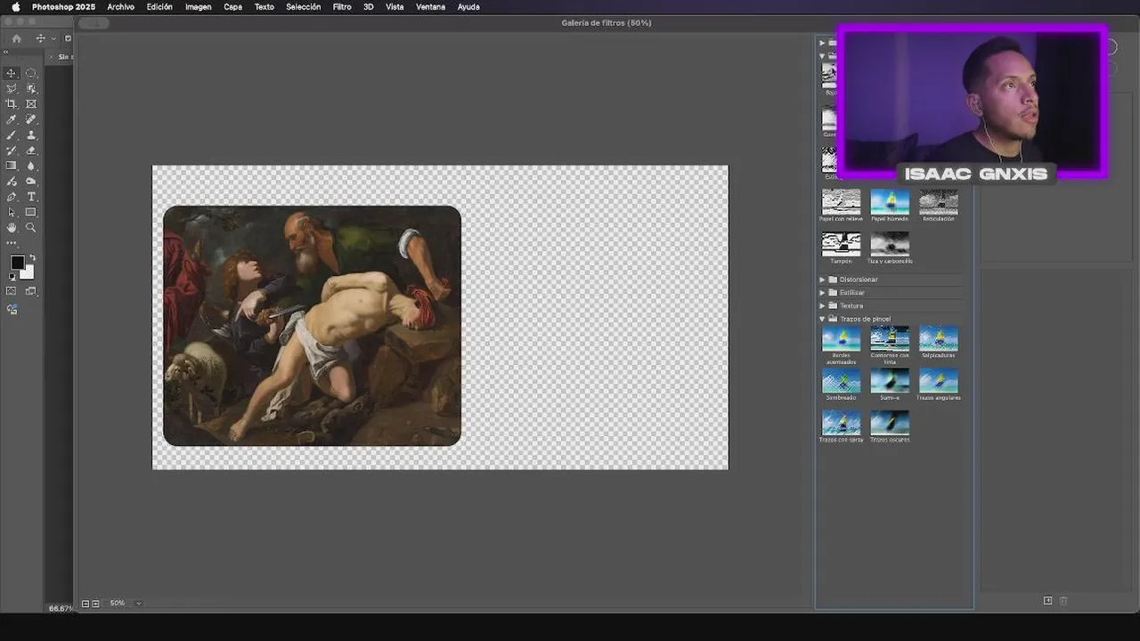Select the Eraser tool

31,150
